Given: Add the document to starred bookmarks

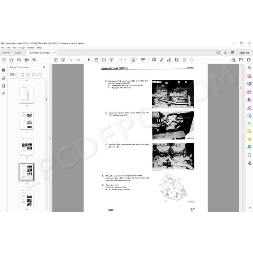Looking at the screenshot, I should click(x=12, y=60).
